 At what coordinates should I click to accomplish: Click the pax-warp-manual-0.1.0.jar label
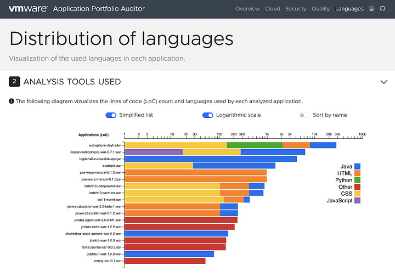tap(101, 179)
